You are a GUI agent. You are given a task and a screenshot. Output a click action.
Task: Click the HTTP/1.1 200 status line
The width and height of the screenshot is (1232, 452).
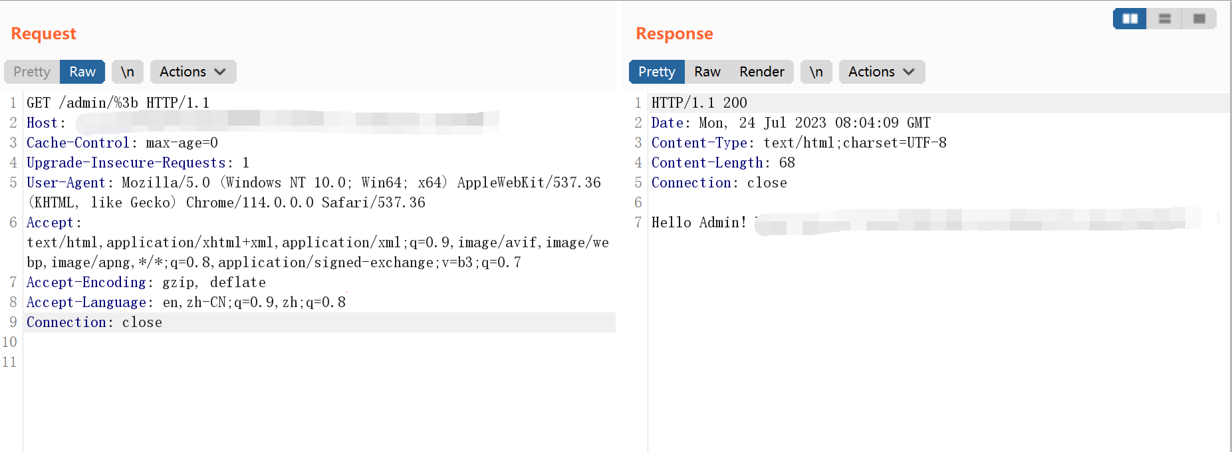(x=699, y=103)
